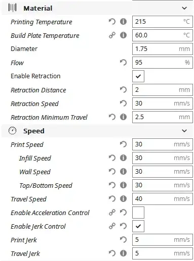Screen dimensions: 194x261
Task: Click the Diameter input field
Action: pos(163,49)
